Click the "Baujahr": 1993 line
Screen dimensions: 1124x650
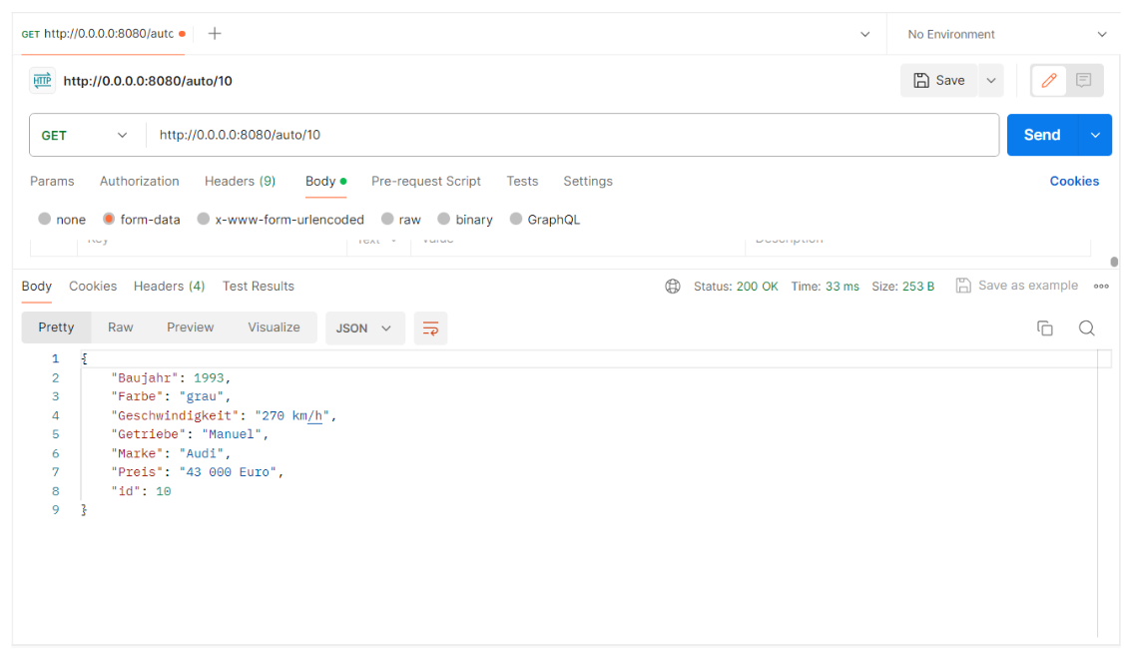click(x=171, y=377)
